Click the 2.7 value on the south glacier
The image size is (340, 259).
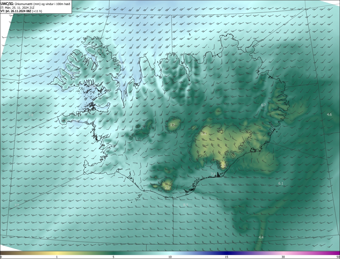[167, 188]
